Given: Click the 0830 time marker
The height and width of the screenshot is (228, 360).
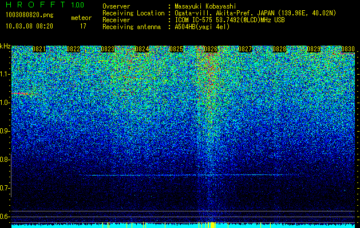Looking at the screenshot, I should pos(348,49).
